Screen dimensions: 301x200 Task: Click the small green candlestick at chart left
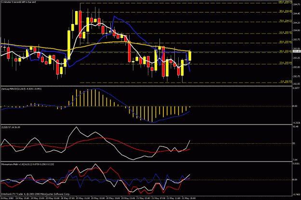(x=13, y=60)
